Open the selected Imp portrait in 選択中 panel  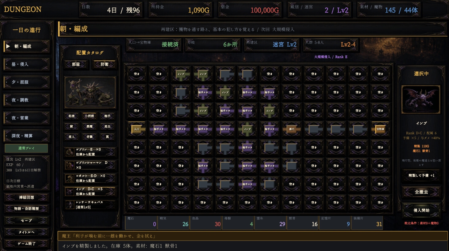click(x=421, y=100)
